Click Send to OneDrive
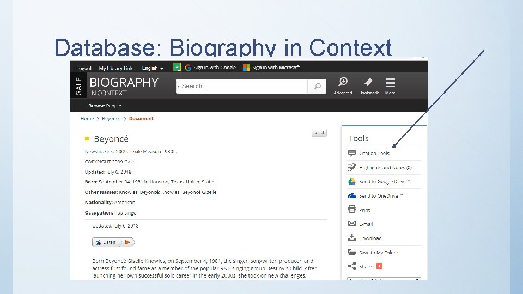523x294 pixels. click(x=381, y=196)
